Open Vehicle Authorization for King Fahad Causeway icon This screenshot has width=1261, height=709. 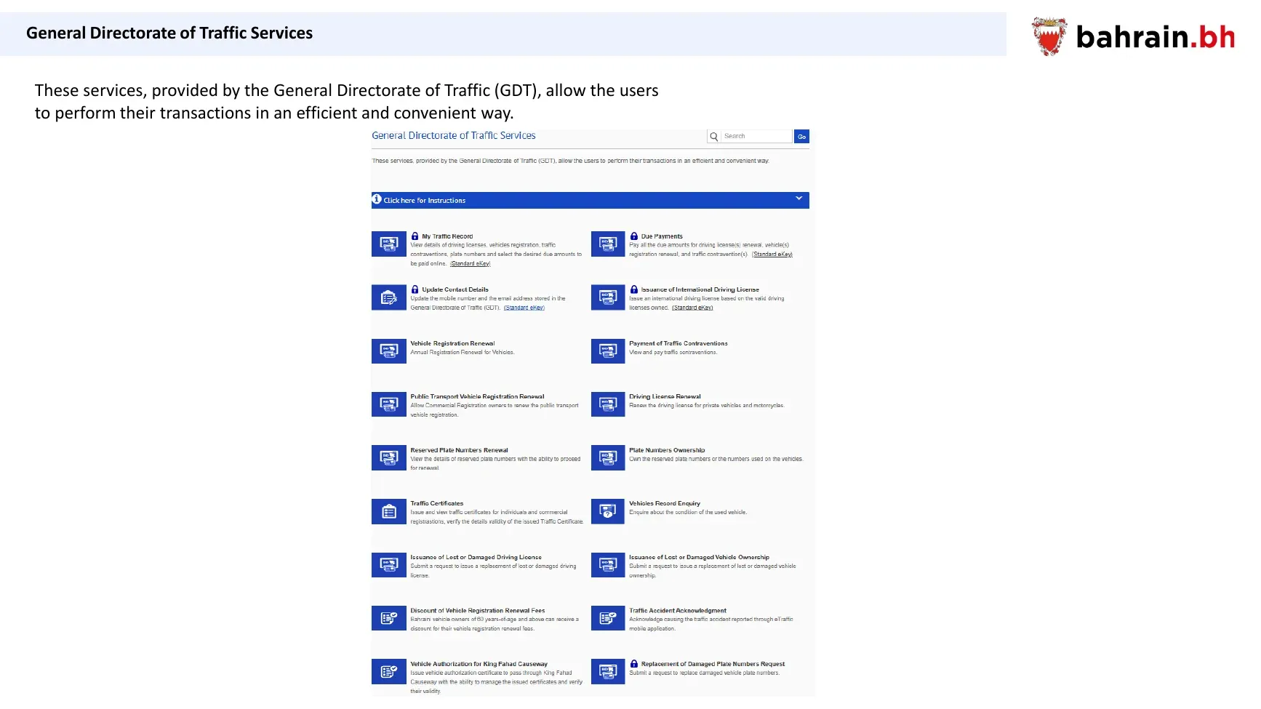[389, 672]
